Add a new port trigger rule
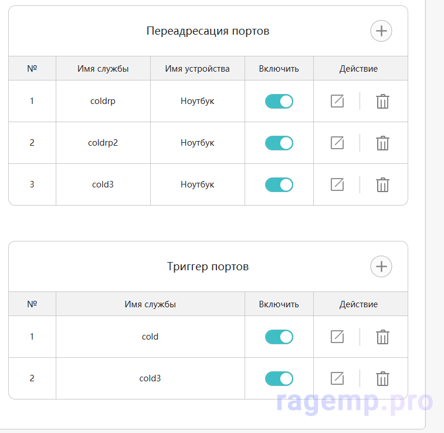Viewport: 444px width, 433px height. pyautogui.click(x=381, y=267)
